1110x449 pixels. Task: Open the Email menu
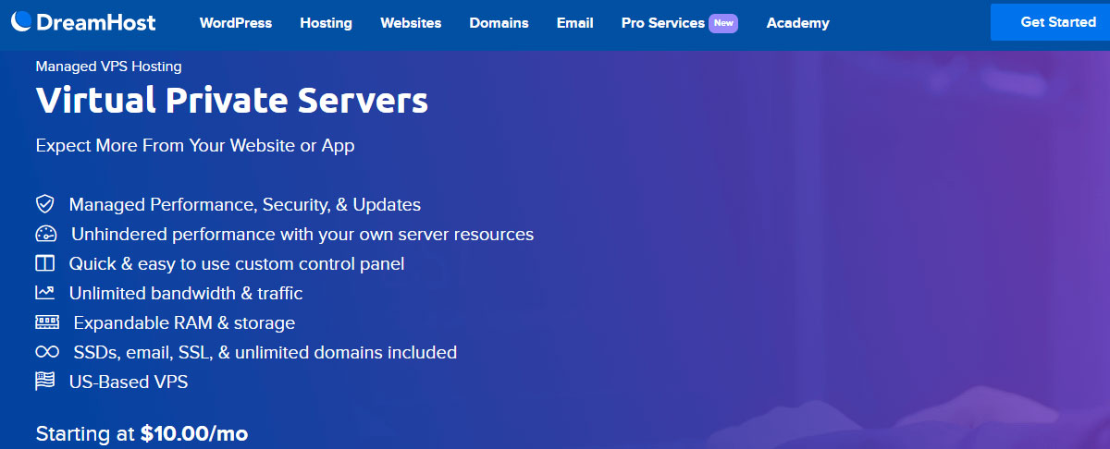[574, 23]
